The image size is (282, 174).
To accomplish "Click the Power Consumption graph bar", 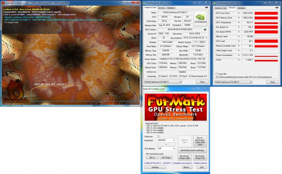I will (266, 55).
